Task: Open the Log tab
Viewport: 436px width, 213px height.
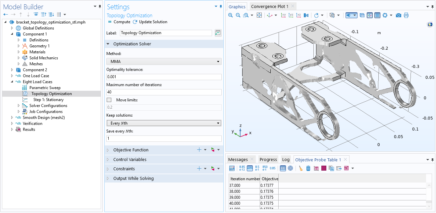Action: 285,160
